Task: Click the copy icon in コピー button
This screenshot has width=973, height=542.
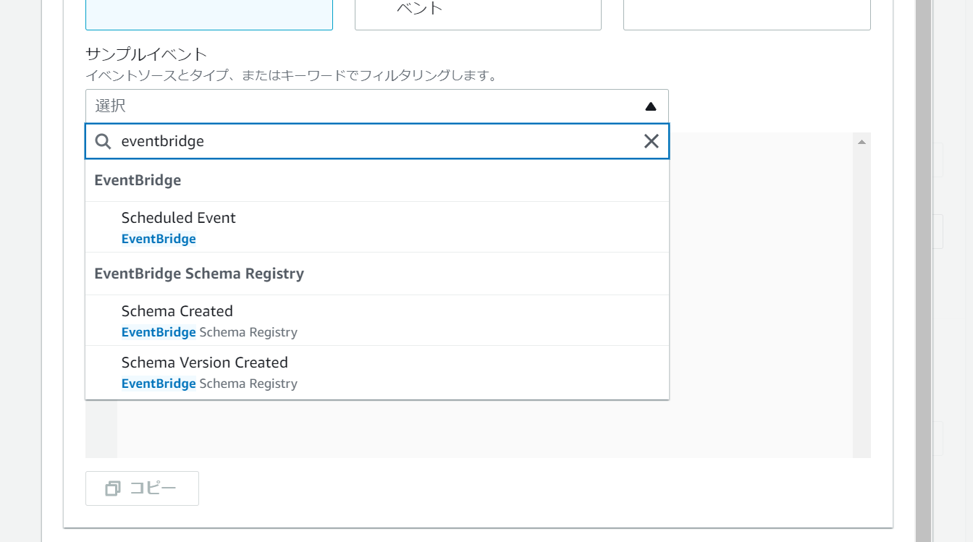Action: click(x=113, y=488)
